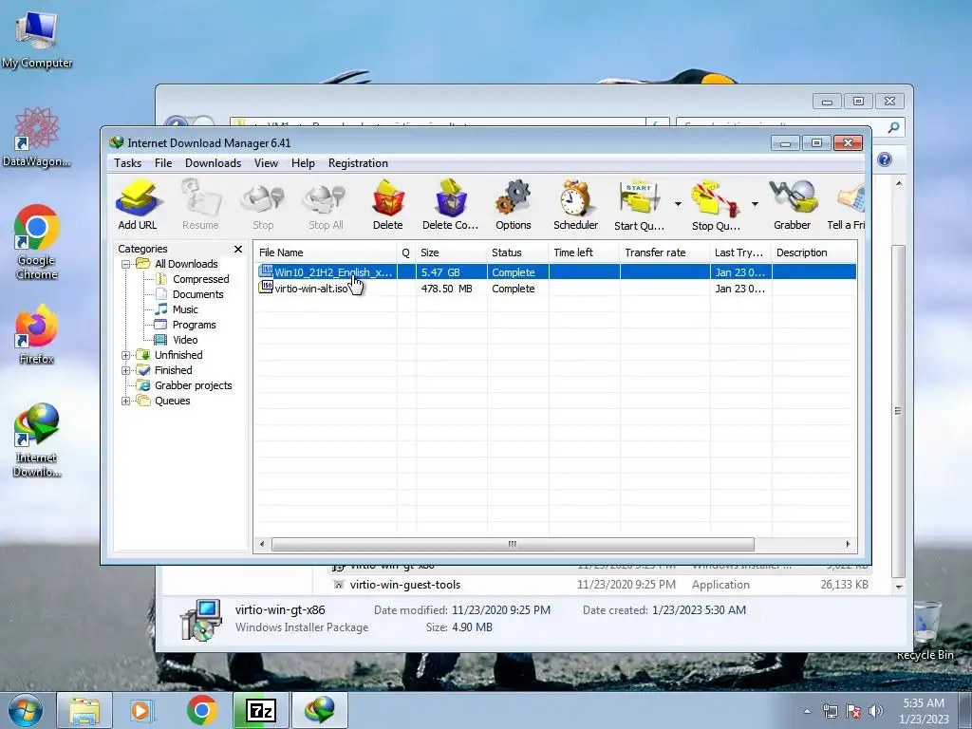Click the Stop Queue icon
The image size is (972, 729).
tap(716, 205)
